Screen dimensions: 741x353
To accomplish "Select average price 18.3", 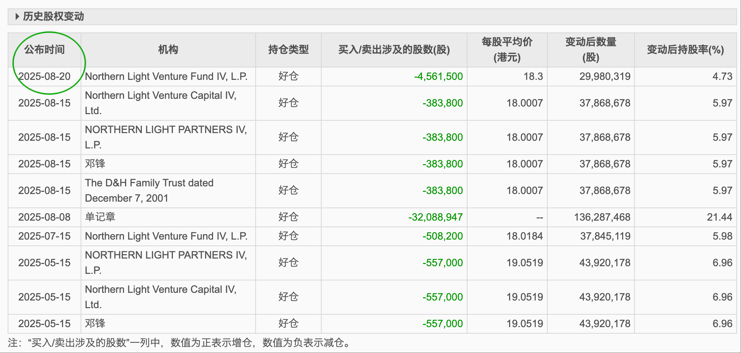I will 533,76.
